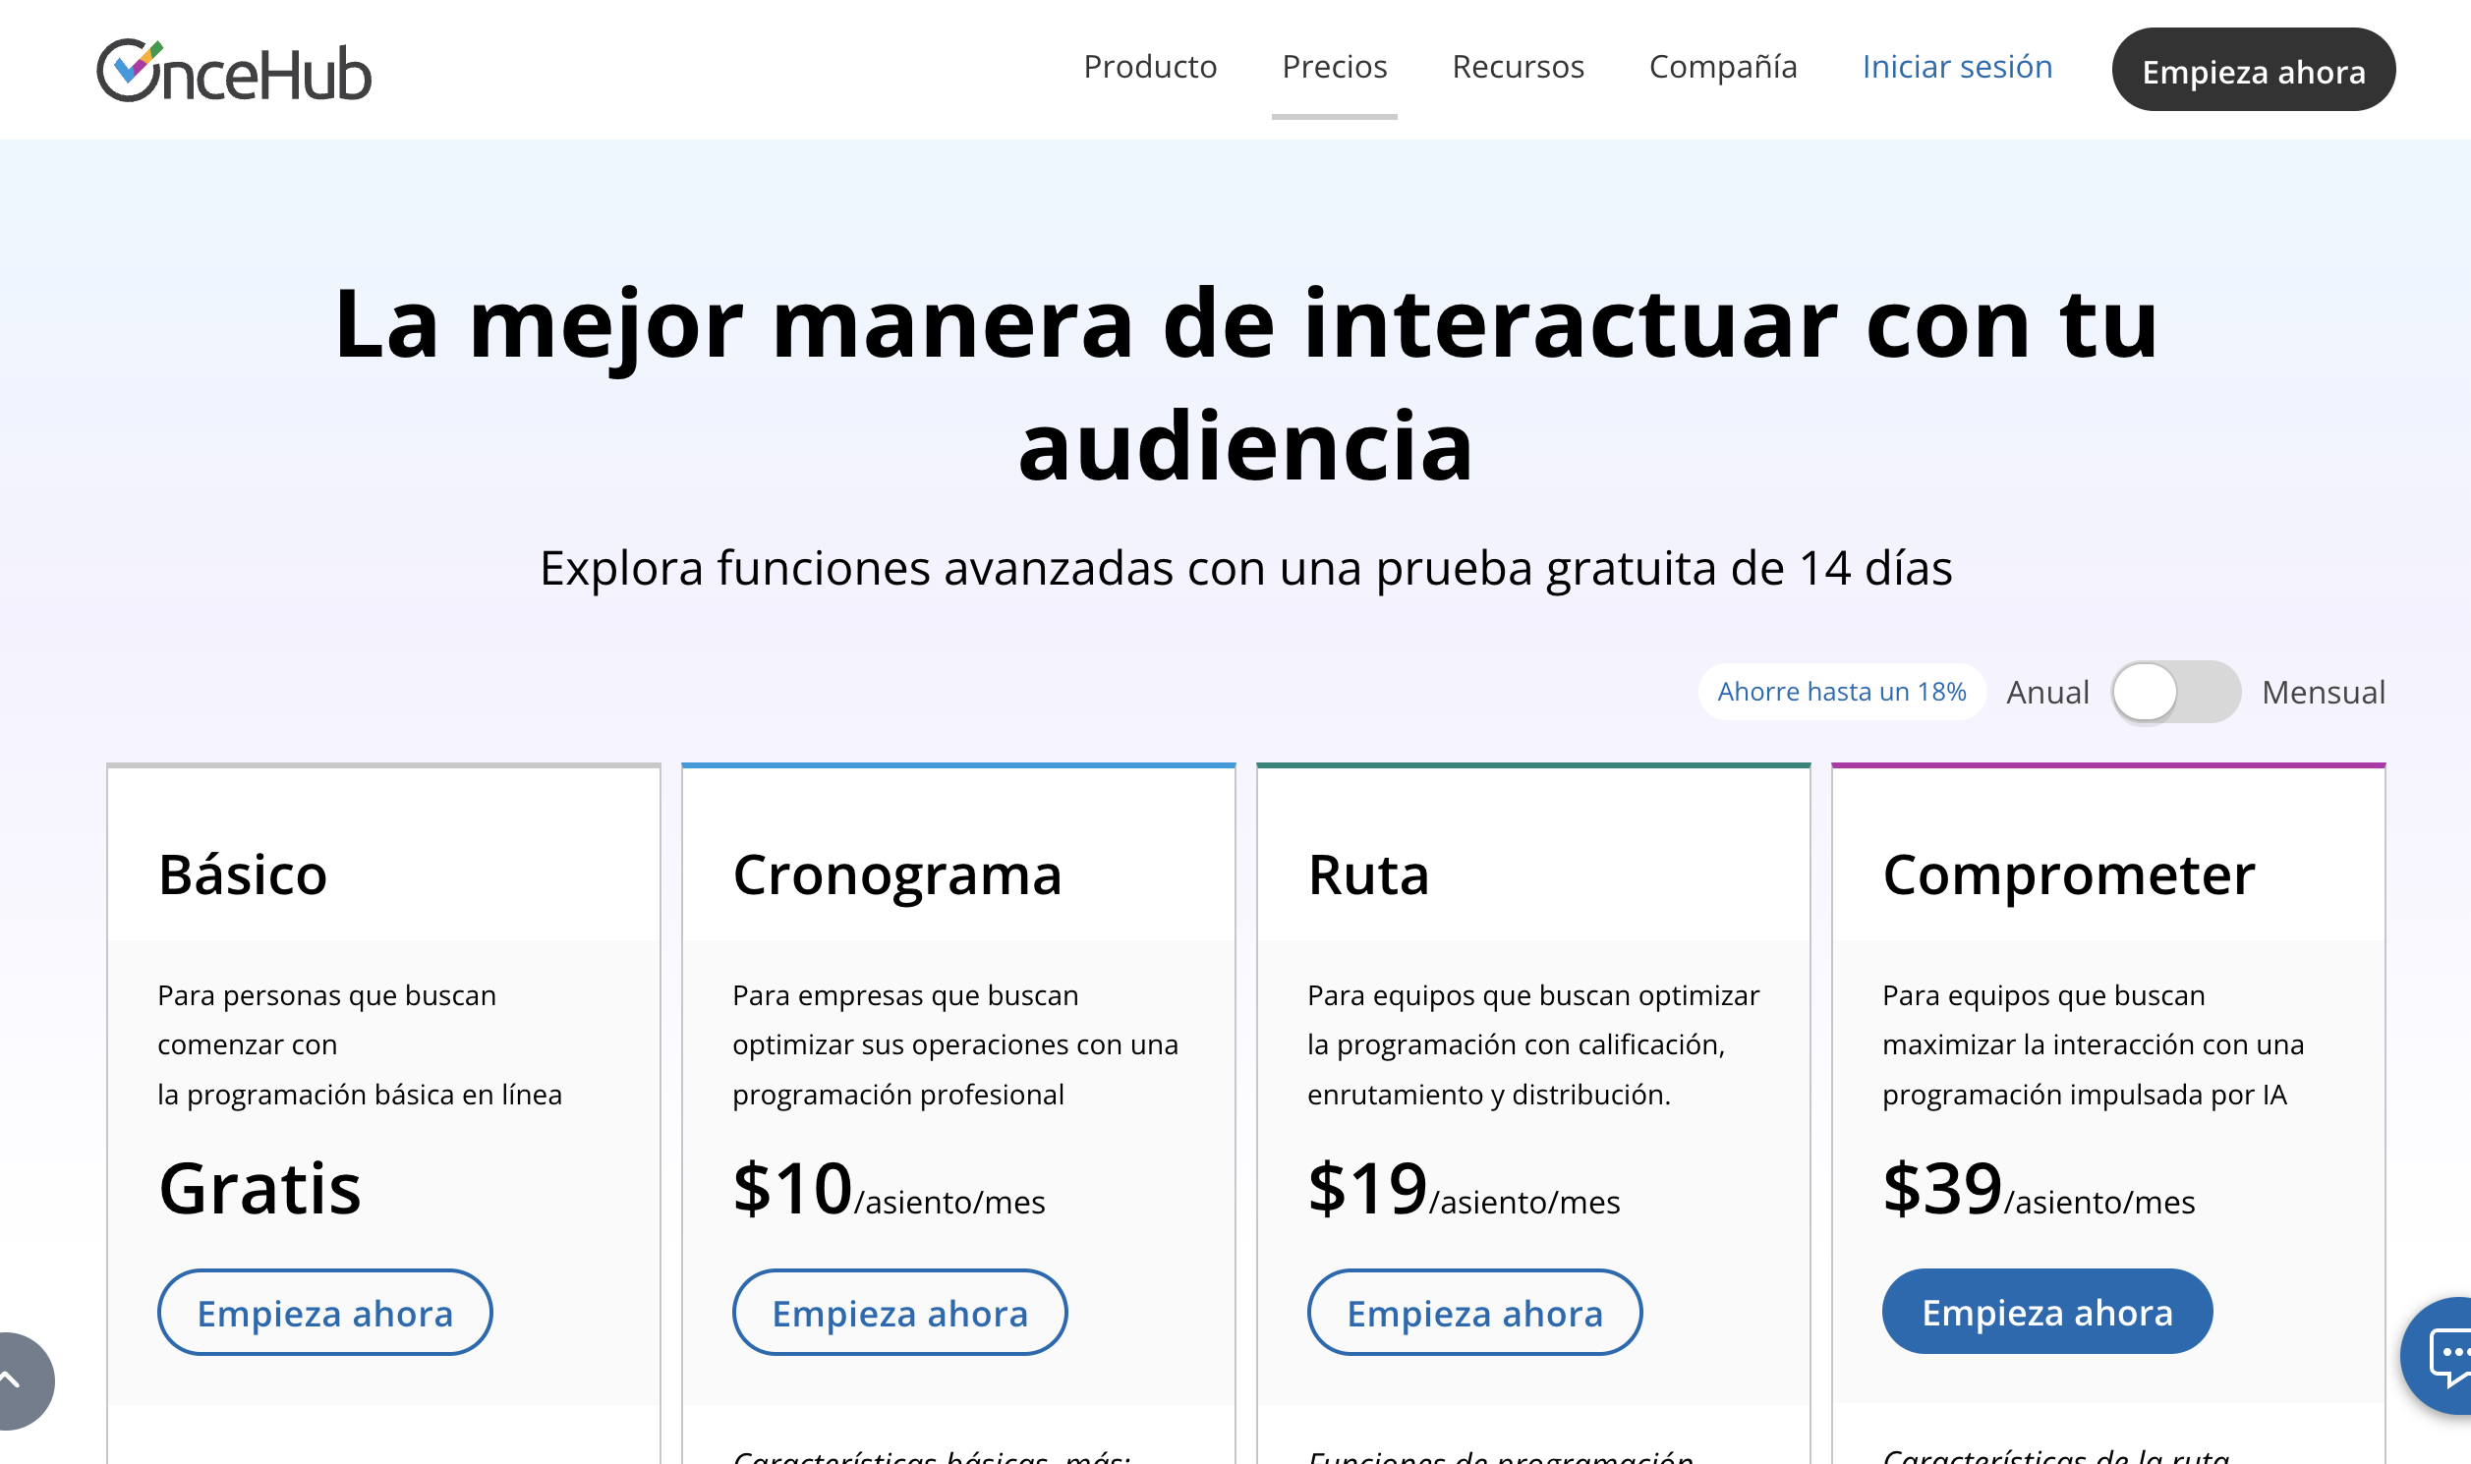Click the Ruta plan title
Image resolution: width=2471 pixels, height=1464 pixels.
click(1368, 875)
